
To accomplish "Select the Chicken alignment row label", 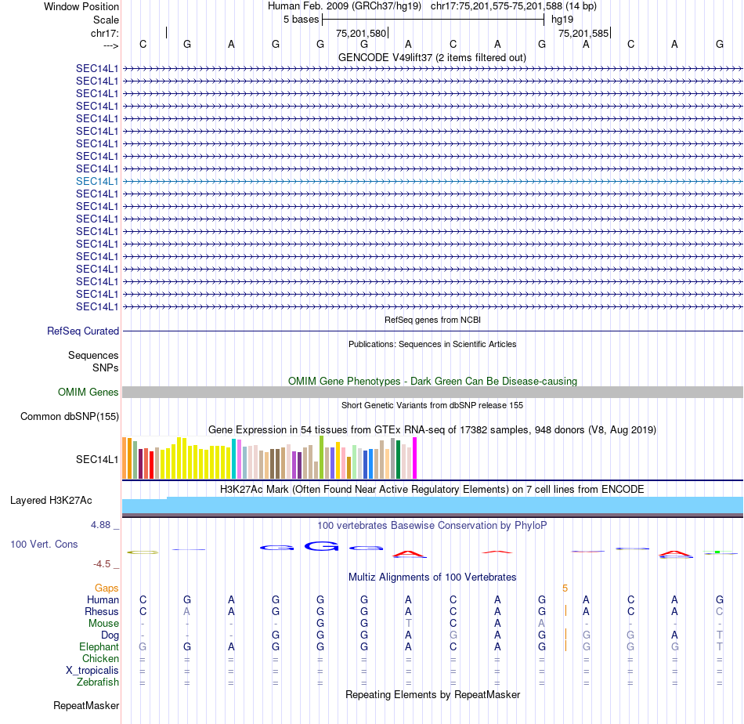I will pos(100,658).
